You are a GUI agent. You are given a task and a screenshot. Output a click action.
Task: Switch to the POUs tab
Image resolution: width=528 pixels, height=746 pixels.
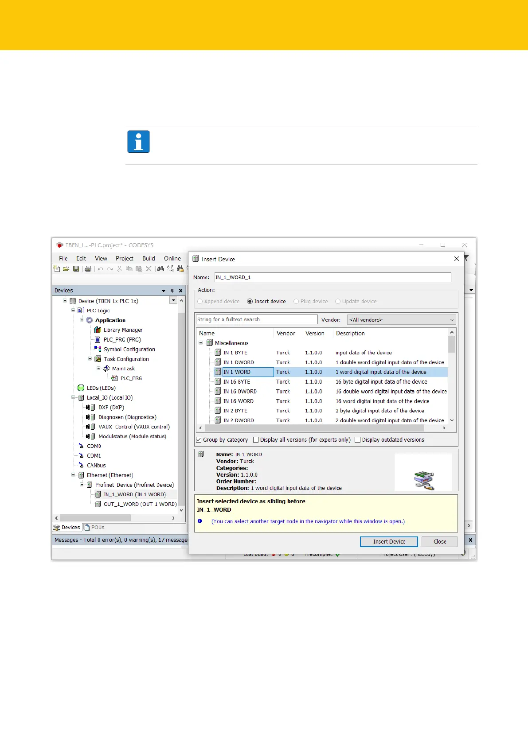94,527
